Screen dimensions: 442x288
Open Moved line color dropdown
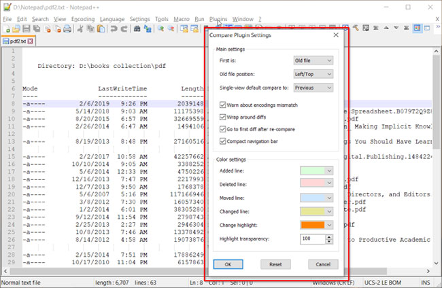point(316,198)
